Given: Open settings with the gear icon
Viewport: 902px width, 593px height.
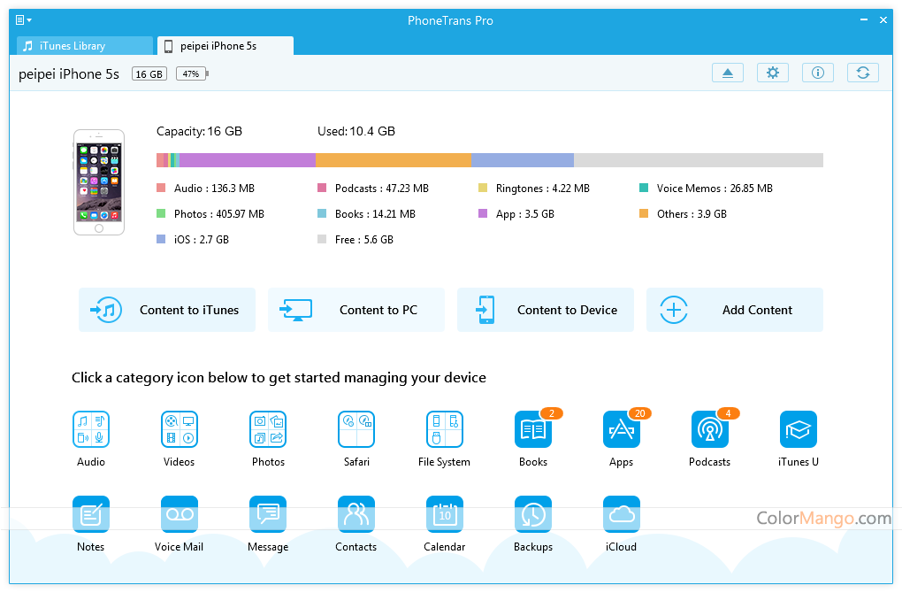Looking at the screenshot, I should point(773,73).
